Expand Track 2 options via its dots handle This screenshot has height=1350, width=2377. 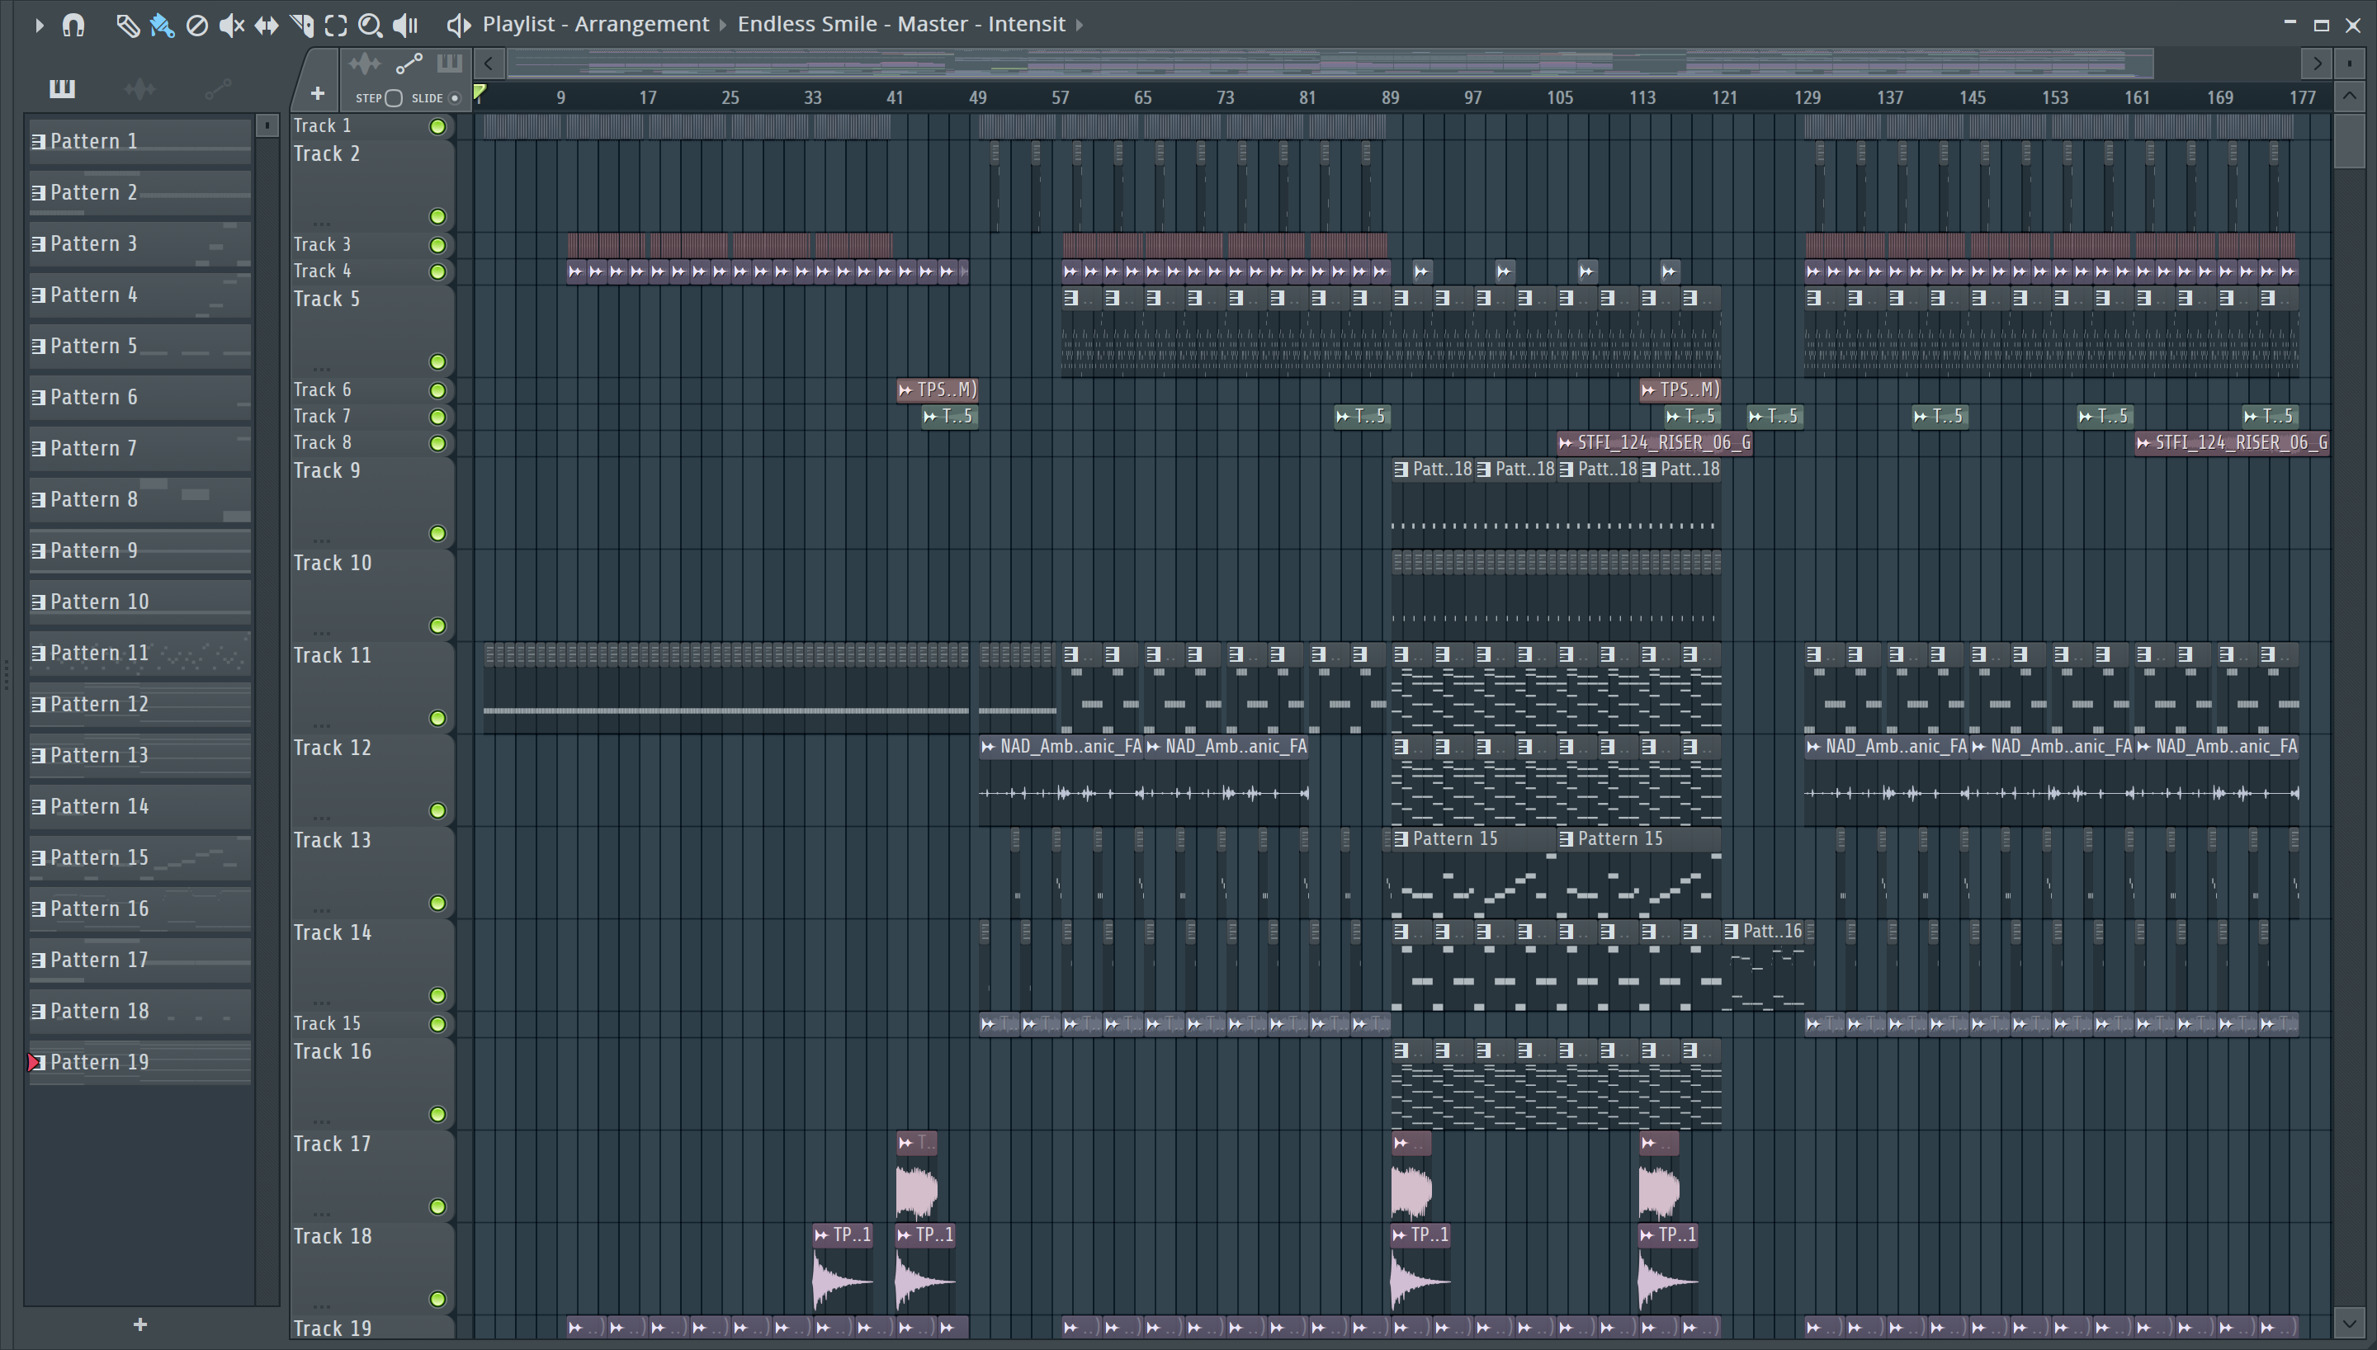coord(322,224)
